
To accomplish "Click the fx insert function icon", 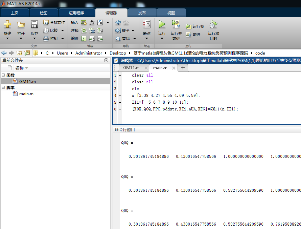I will coord(92,22).
